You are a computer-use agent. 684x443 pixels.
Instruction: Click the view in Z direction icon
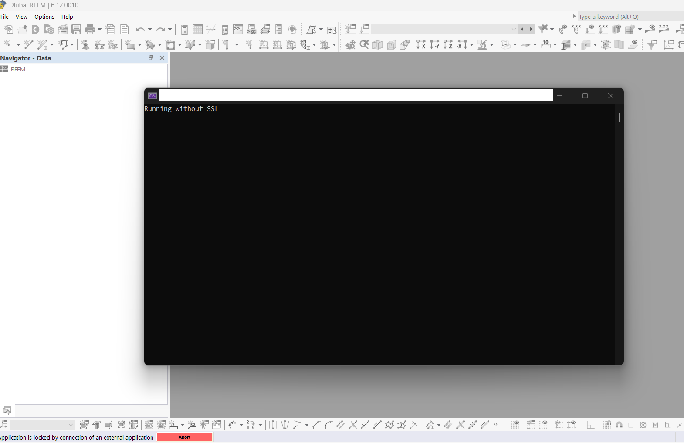pyautogui.click(x=448, y=44)
